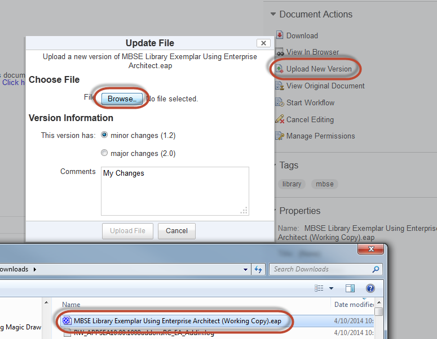Click the Cancel Editing link

[310, 119]
